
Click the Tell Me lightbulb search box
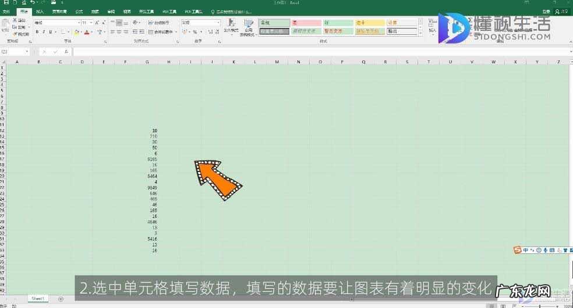[232, 12]
